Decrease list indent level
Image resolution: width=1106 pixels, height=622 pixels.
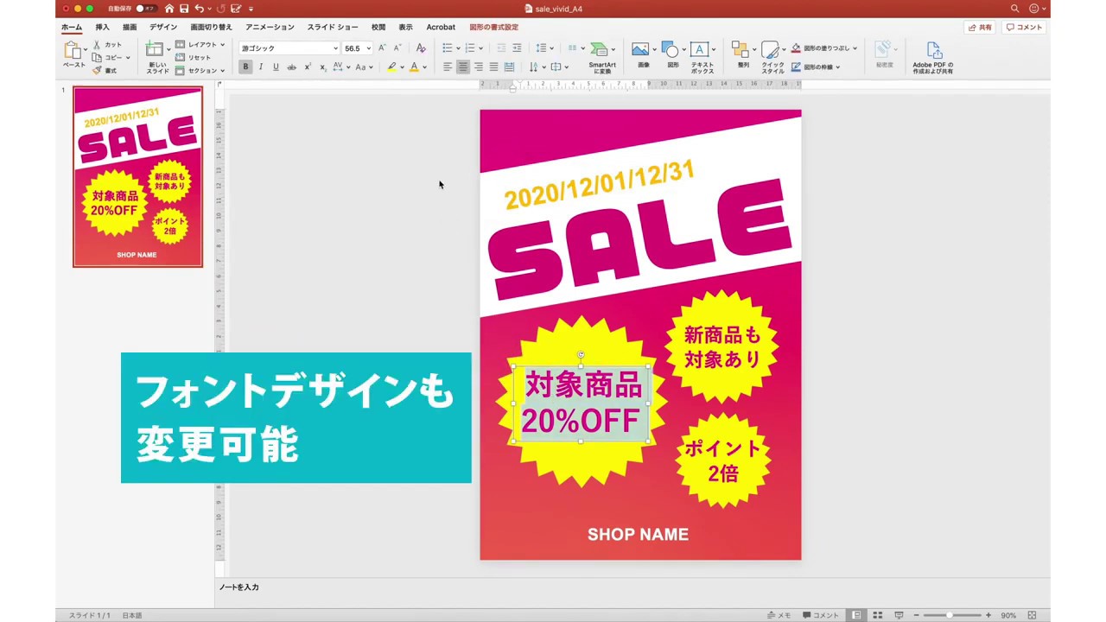pos(501,48)
